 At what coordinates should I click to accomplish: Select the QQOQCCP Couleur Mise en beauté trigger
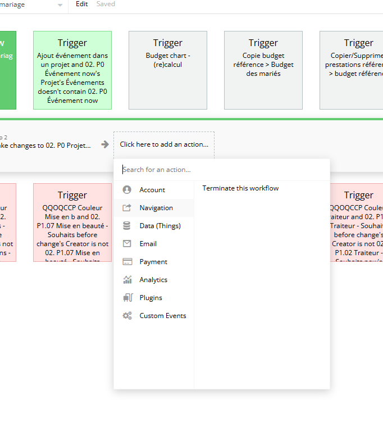(x=72, y=223)
